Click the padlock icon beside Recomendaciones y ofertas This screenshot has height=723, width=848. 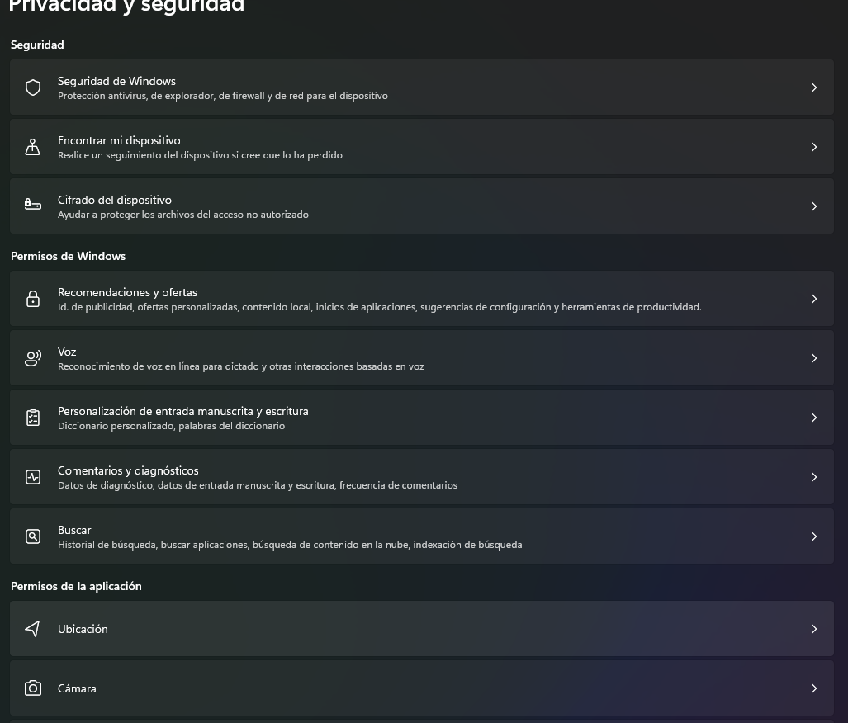33,299
